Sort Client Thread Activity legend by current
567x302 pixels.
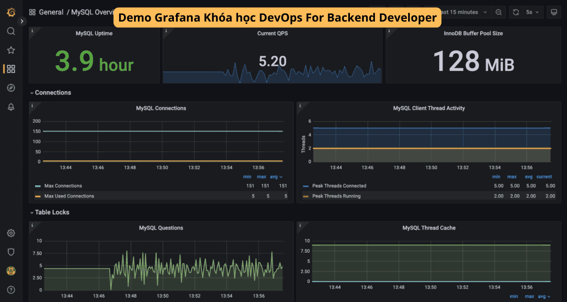tap(544, 176)
